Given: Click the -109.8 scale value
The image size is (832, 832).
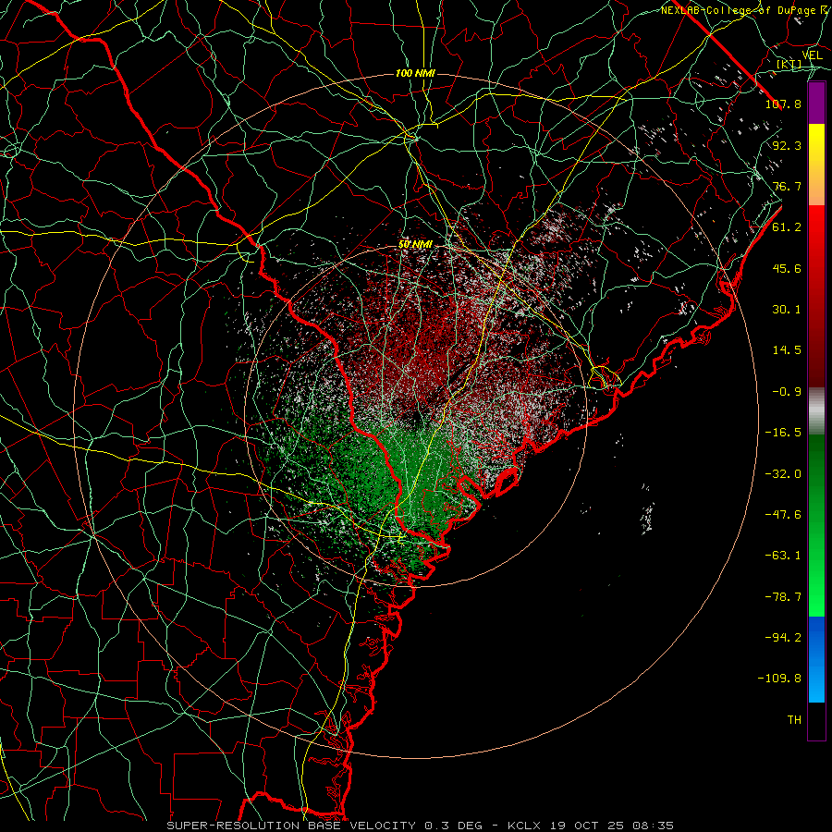Looking at the screenshot, I should (779, 679).
